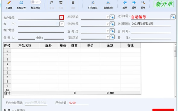Click the 合计 total row label
This screenshot has height=111, width=178.
(x=7, y=93)
